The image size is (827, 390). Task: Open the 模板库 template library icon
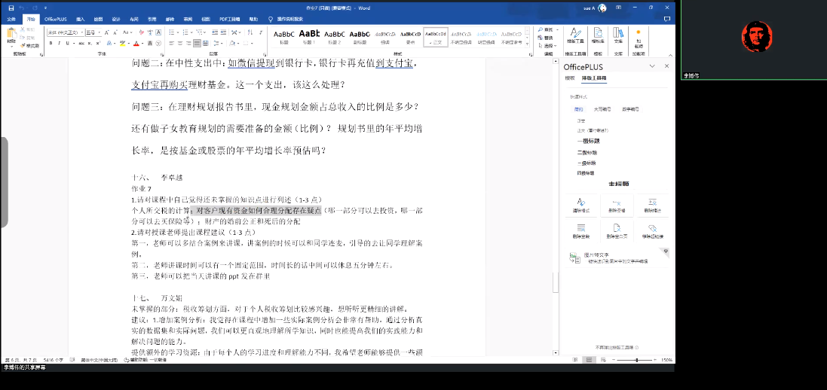click(x=598, y=36)
